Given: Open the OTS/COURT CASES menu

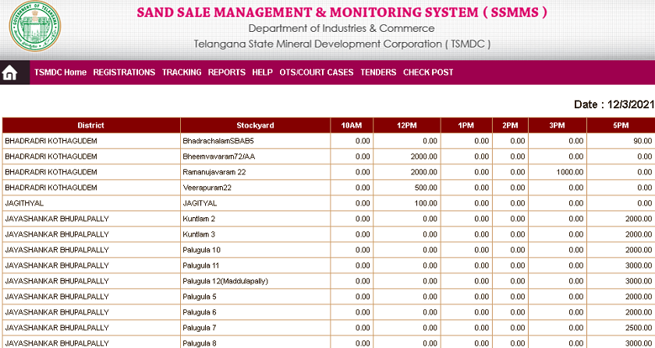Looking at the screenshot, I should click(317, 72).
